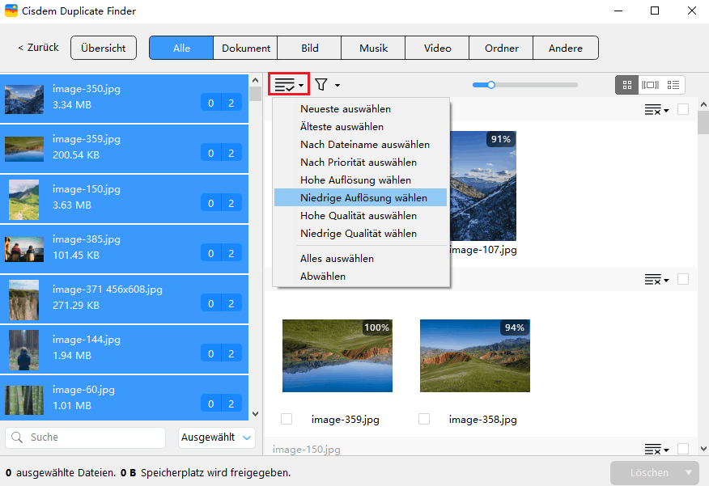The width and height of the screenshot is (709, 486).
Task: Choose Hohe Auflösung wählen
Action: point(360,180)
